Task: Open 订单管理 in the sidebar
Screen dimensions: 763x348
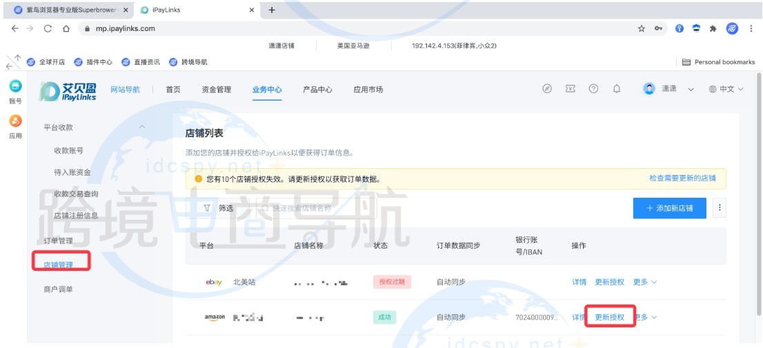Action: pyautogui.click(x=59, y=240)
